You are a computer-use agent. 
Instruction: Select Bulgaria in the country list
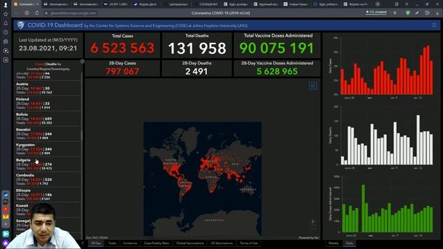(48, 165)
